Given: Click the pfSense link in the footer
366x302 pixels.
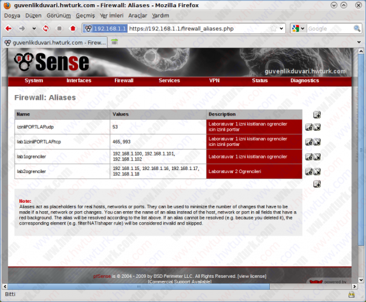Looking at the screenshot, I should click(x=102, y=276).
